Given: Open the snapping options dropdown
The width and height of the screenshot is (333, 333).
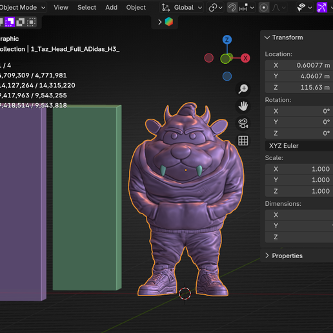Looking at the screenshot, I should [x=247, y=8].
